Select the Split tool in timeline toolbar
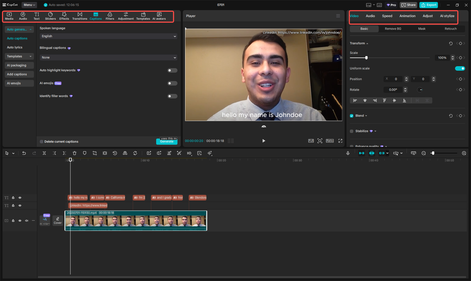471x281 pixels. tap(44, 153)
